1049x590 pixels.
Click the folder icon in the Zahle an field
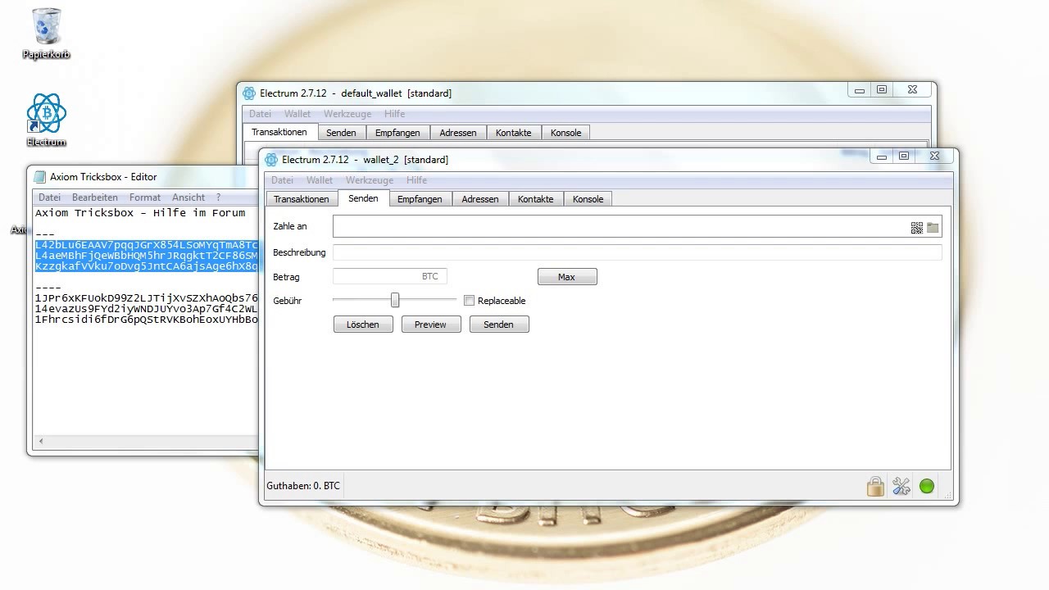point(933,228)
